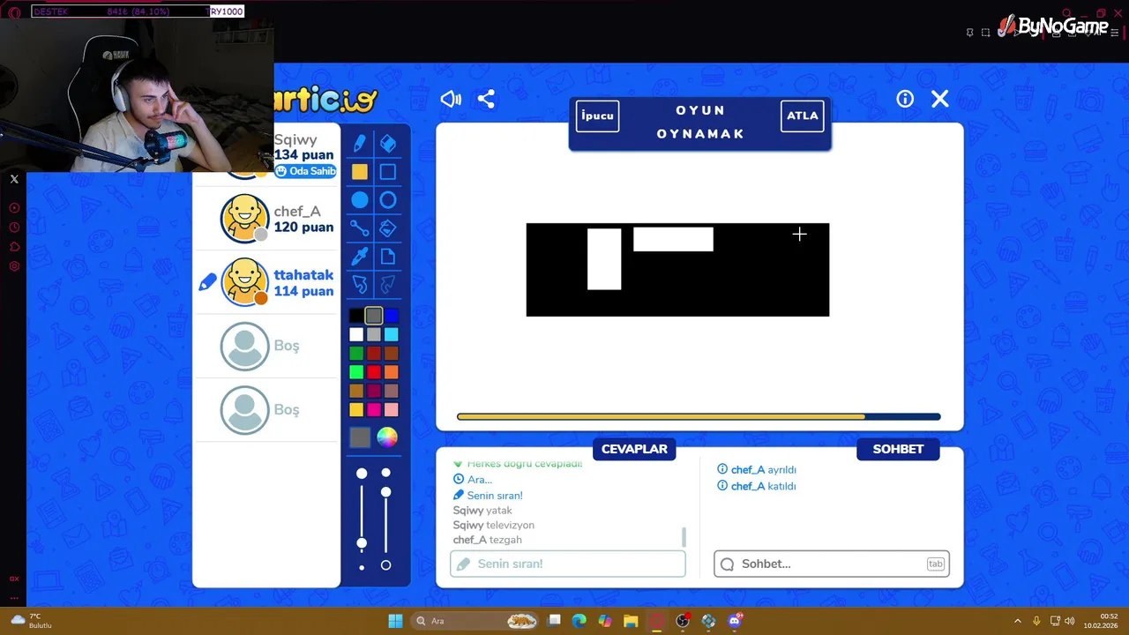Select the bright green color swatch
Viewport: 1129px width, 635px height.
355,372
